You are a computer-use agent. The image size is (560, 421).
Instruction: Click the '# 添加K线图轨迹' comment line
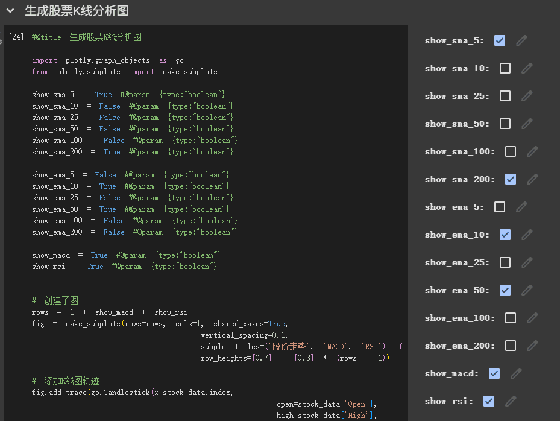[x=65, y=381]
